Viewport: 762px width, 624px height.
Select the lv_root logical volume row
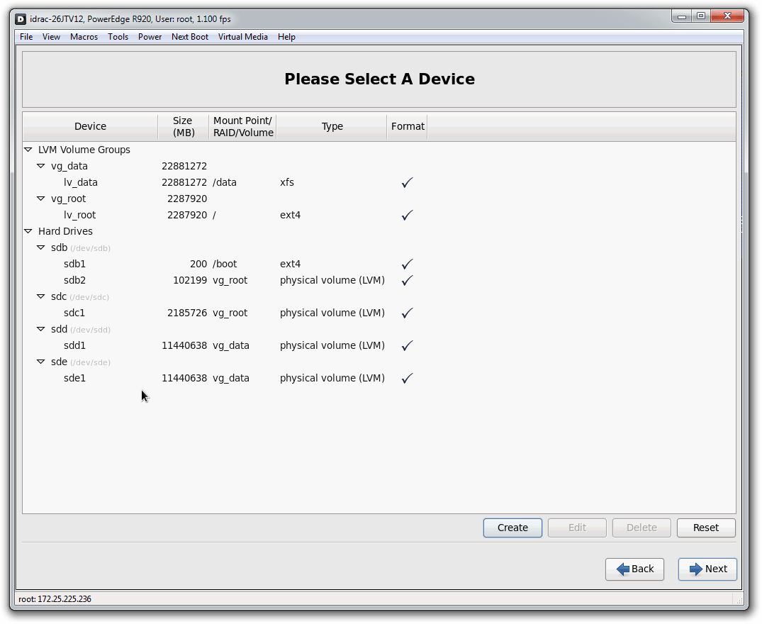point(79,216)
